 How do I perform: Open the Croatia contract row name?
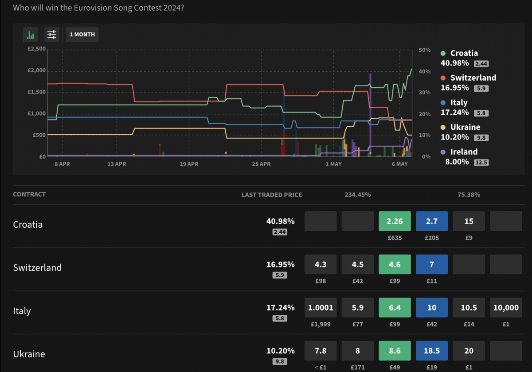coord(28,225)
